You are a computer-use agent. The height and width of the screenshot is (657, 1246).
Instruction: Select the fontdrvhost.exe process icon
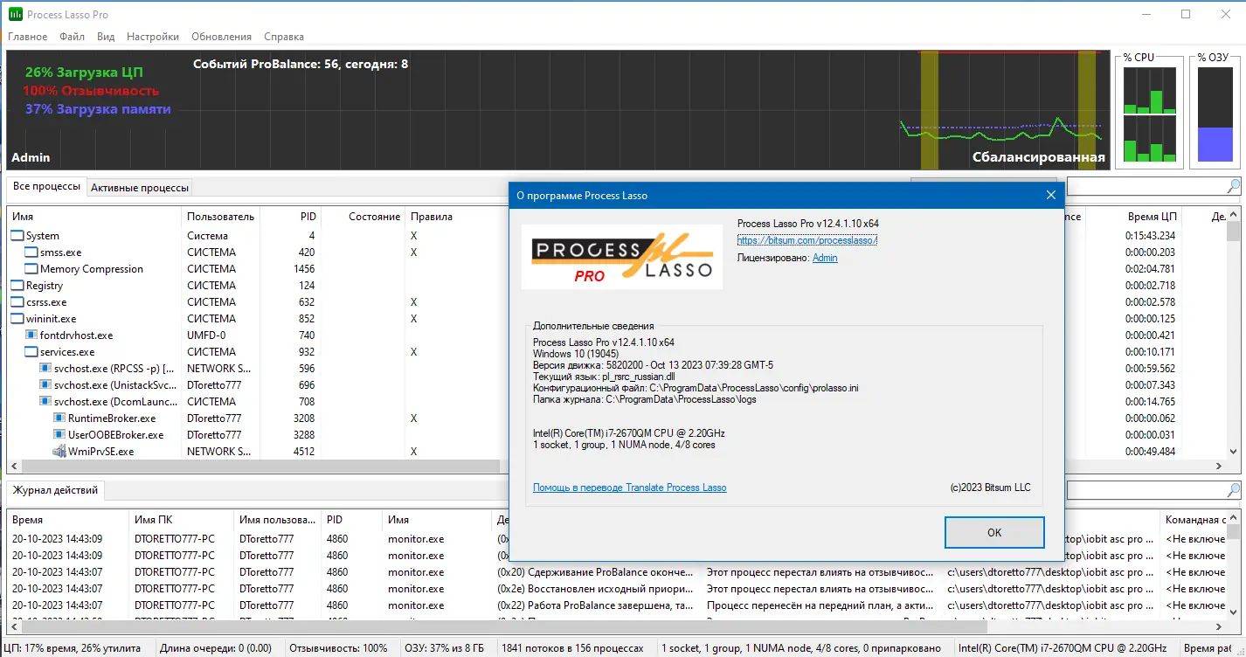click(x=31, y=335)
